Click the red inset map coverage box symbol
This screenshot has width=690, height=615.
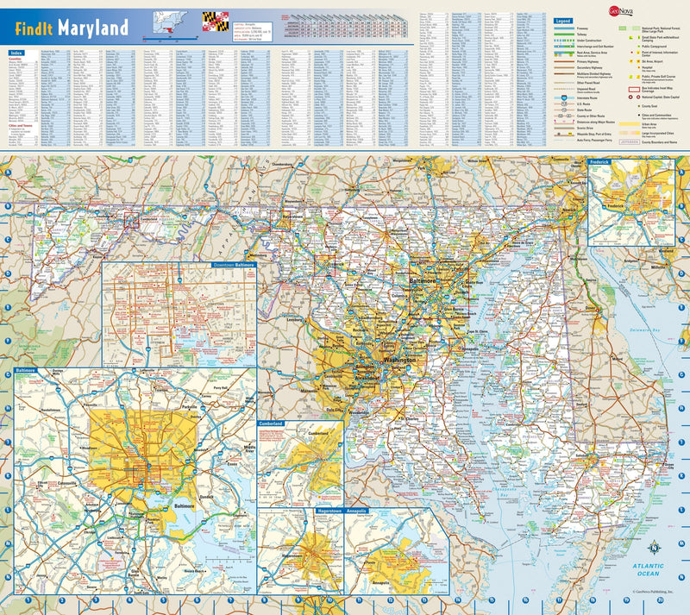click(x=634, y=90)
